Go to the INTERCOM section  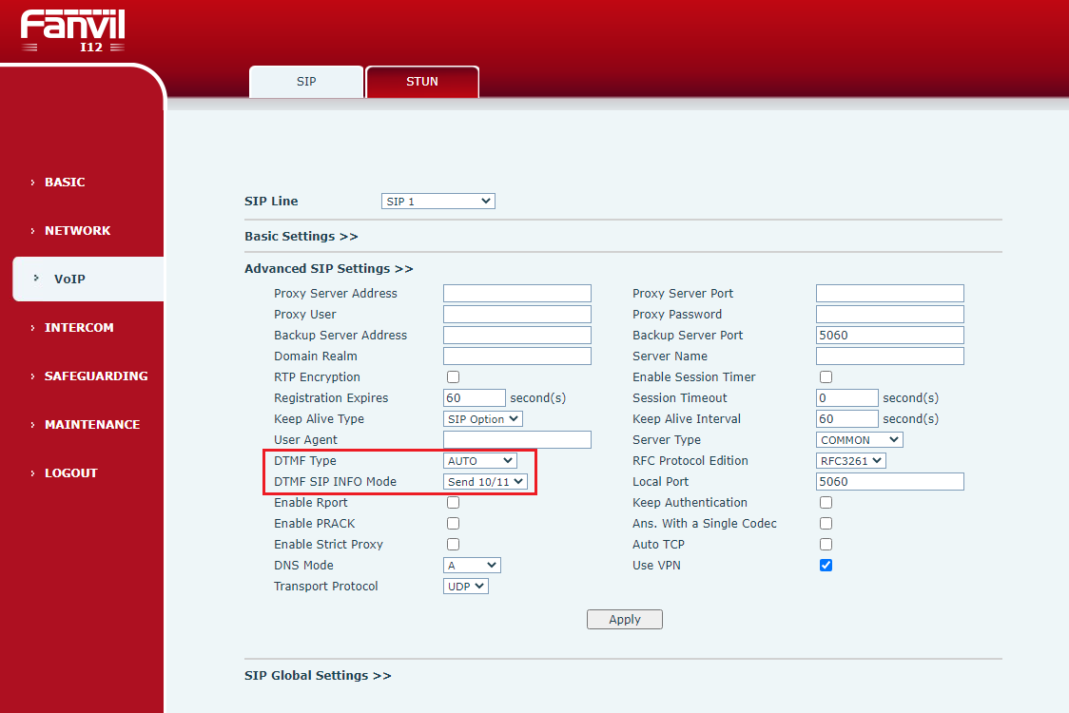tap(79, 327)
